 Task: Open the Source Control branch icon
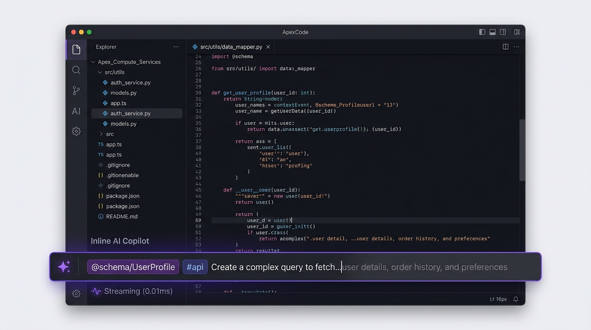pos(76,90)
